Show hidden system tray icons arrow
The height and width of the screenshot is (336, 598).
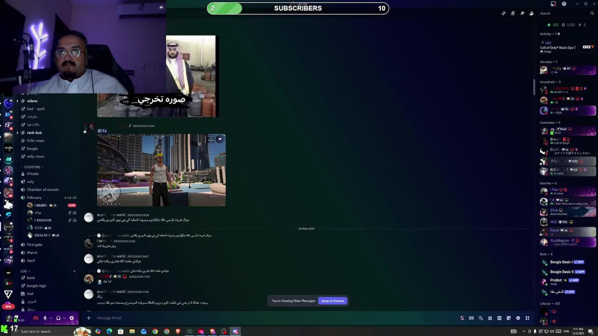tap(523, 331)
